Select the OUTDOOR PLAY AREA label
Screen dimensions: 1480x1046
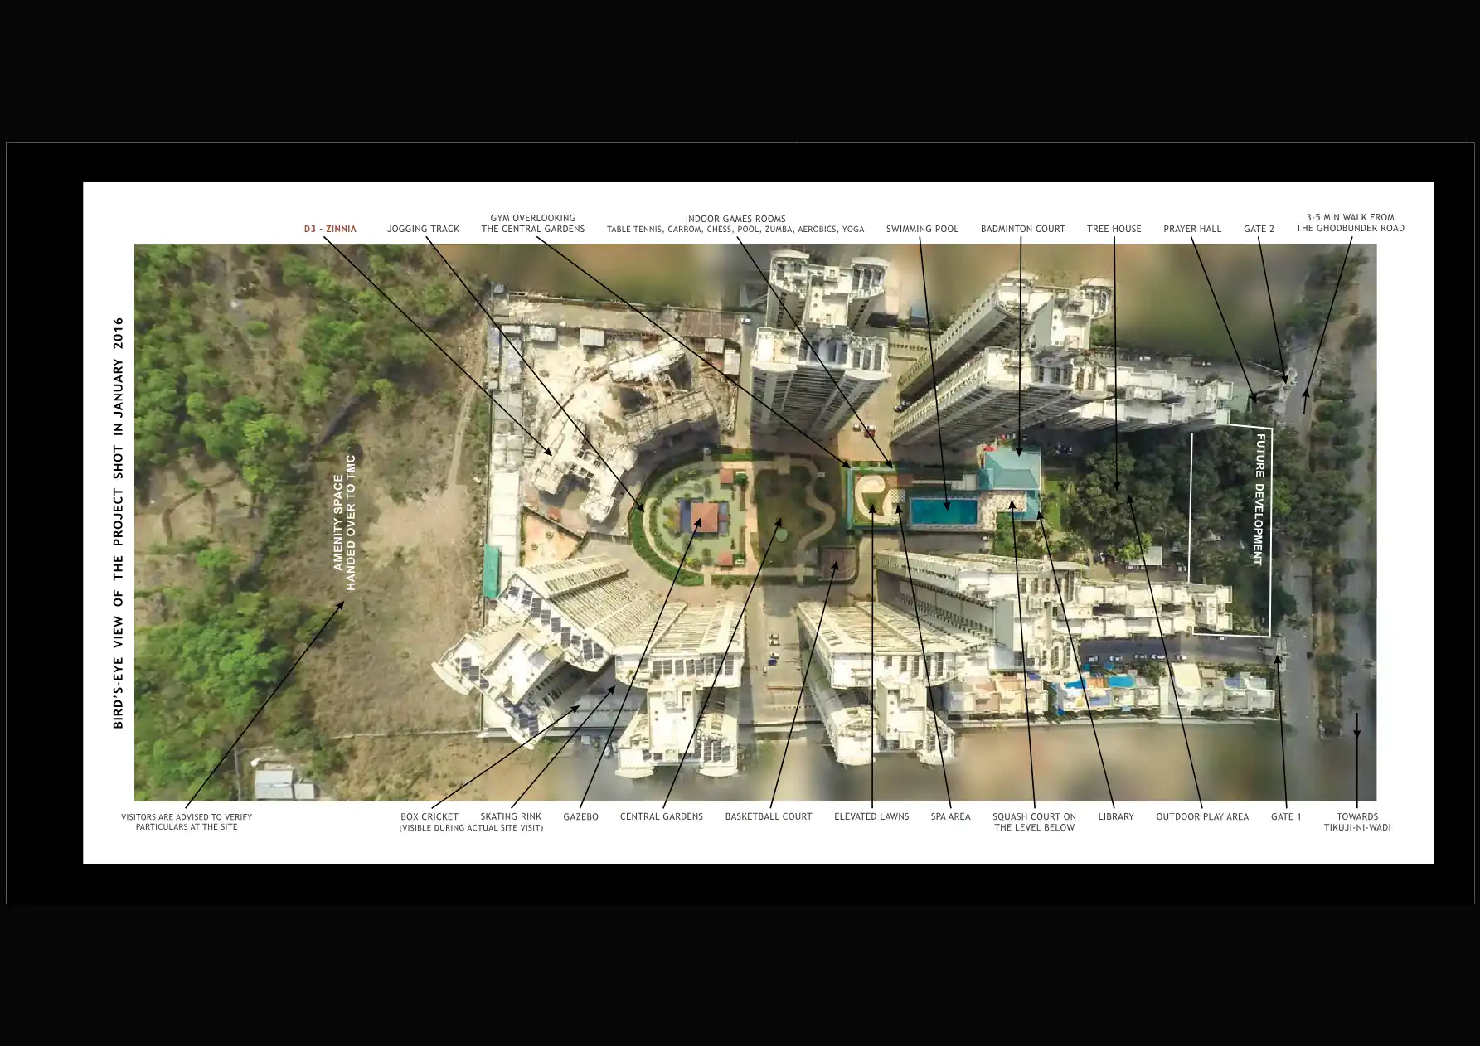(x=1202, y=816)
